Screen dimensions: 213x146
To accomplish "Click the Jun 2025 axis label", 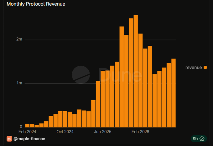I will tap(103, 132).
